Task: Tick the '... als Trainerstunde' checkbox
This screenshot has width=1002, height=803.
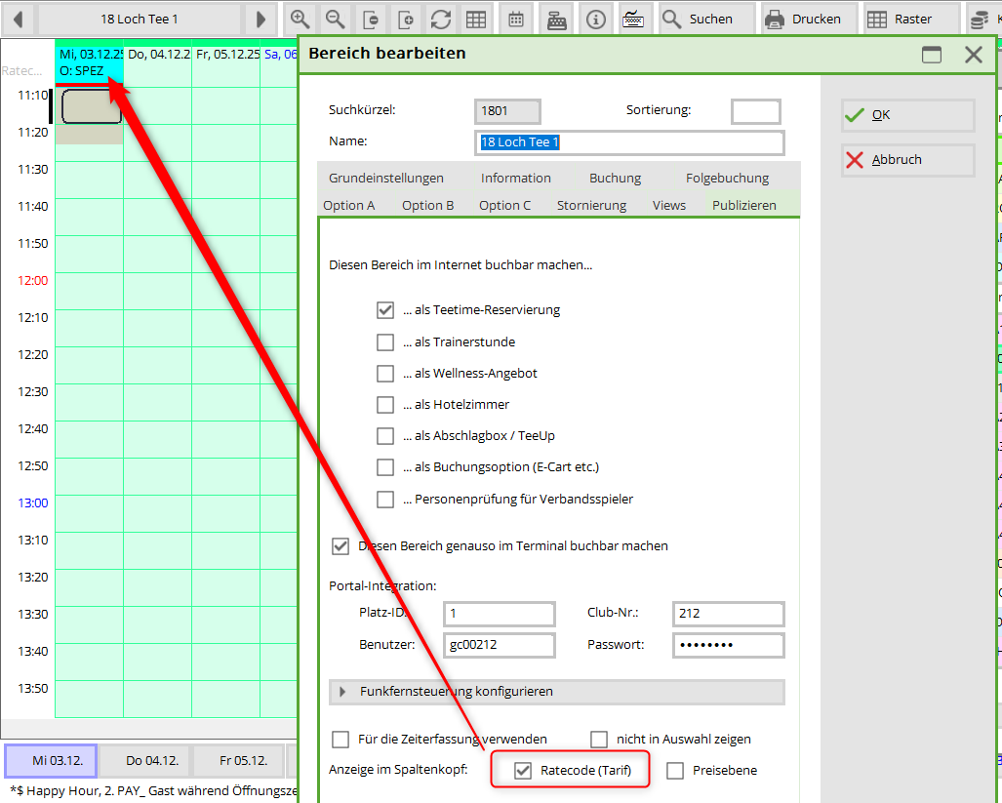Action: coord(385,342)
